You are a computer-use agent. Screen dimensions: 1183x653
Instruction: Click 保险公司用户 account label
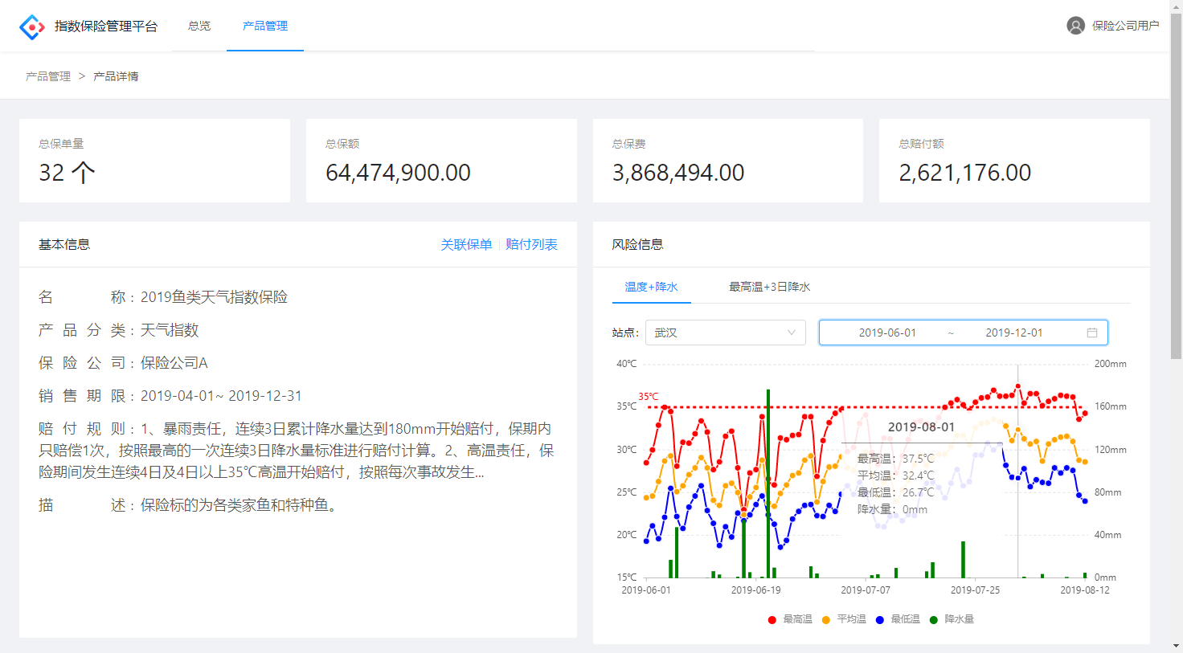click(1124, 25)
